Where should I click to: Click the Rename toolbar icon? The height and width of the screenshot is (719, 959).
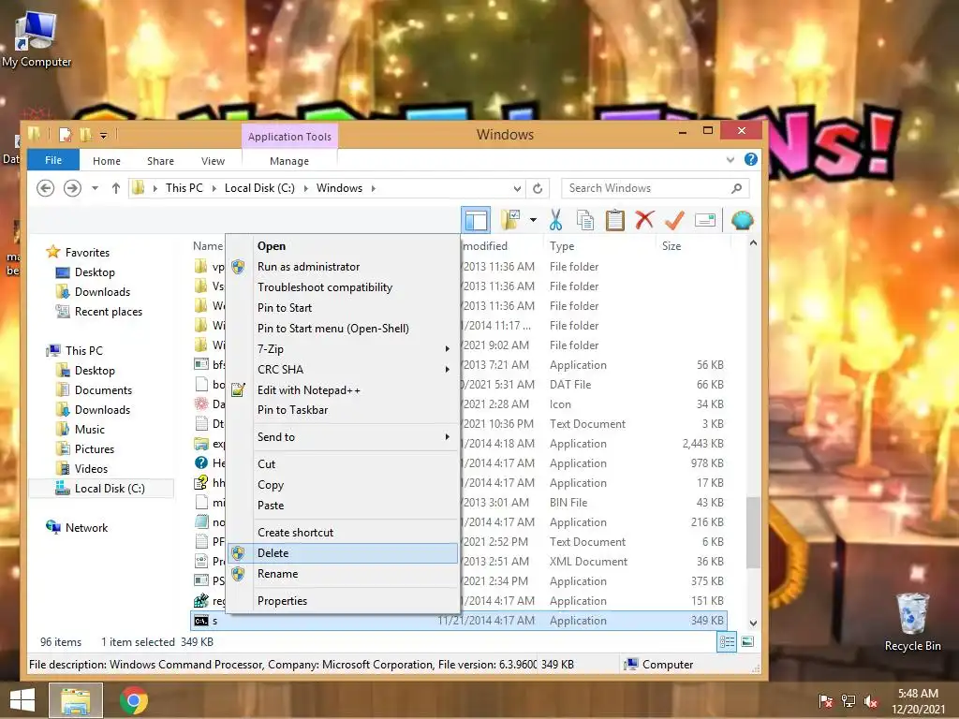(704, 219)
